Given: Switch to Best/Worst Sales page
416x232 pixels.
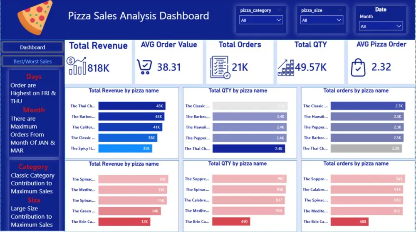Looking at the screenshot, I should 32,61.
